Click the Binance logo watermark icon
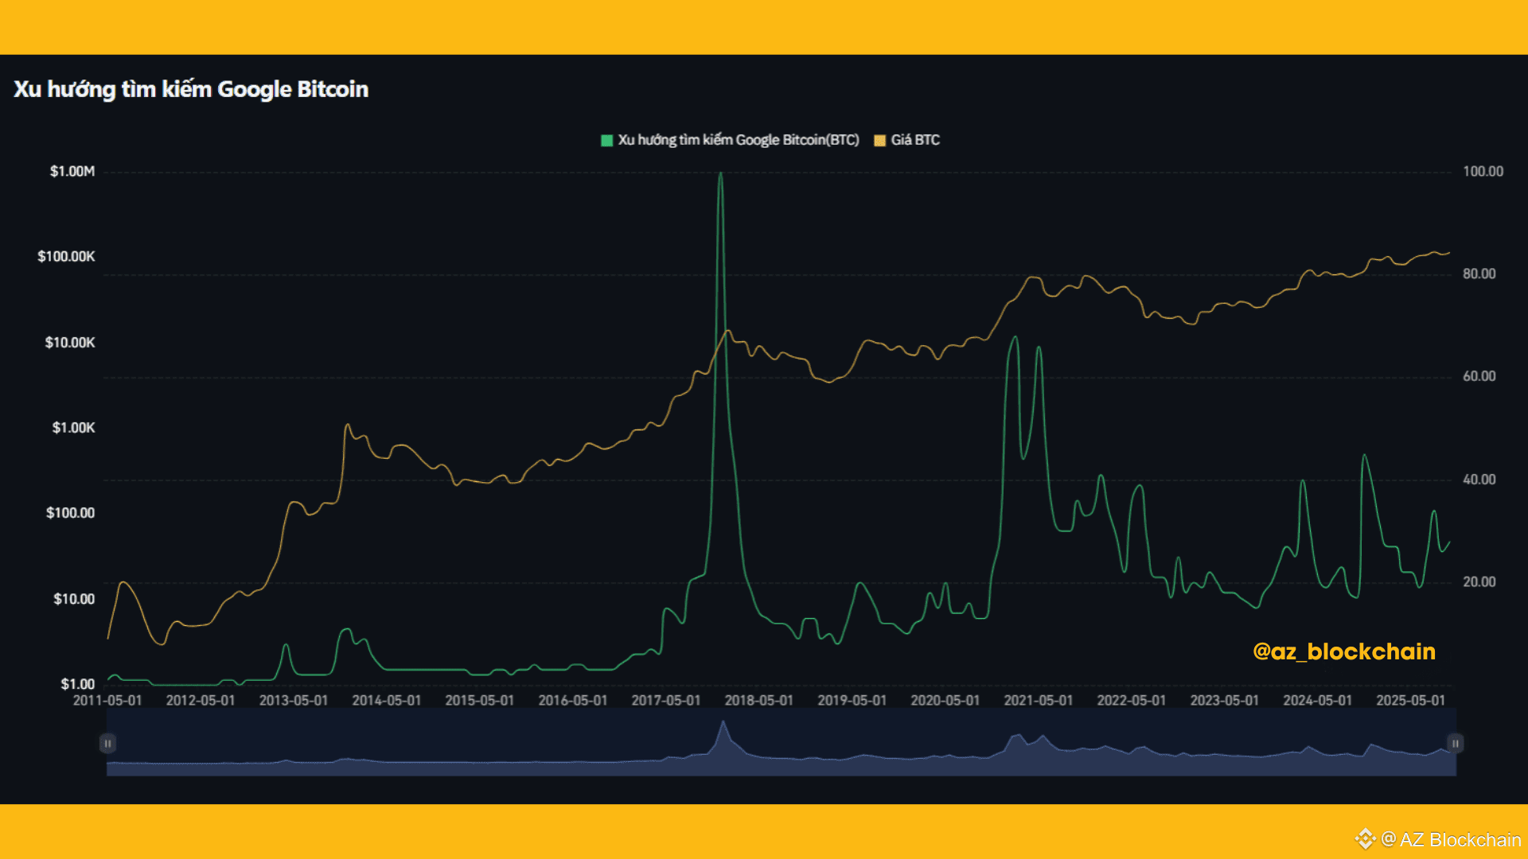The height and width of the screenshot is (859, 1528). point(1365,839)
